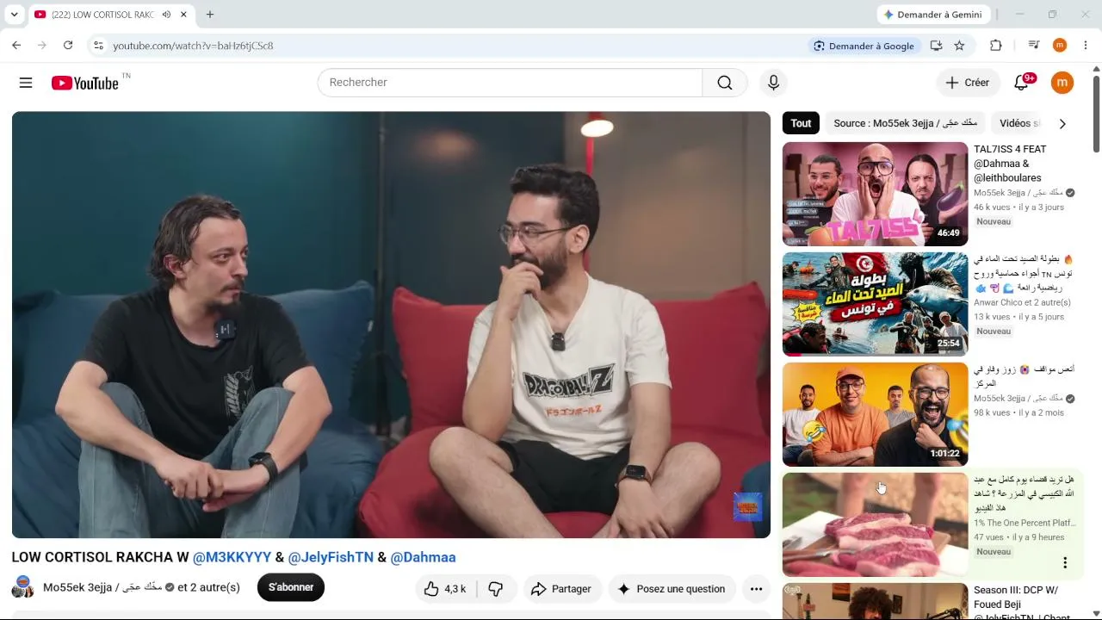Click the channel watermark in the video corner
The height and width of the screenshot is (620, 1102).
point(747,507)
